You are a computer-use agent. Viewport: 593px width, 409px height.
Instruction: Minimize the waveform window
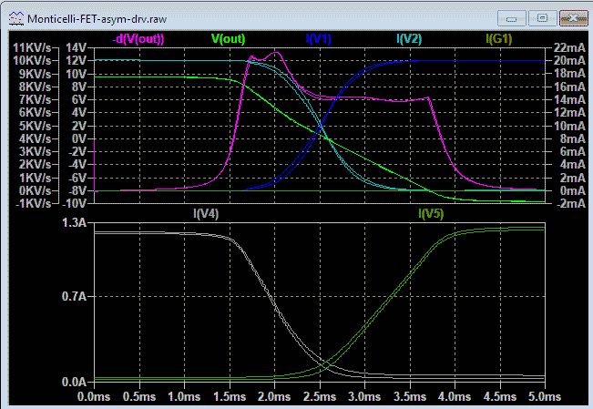[511, 18]
